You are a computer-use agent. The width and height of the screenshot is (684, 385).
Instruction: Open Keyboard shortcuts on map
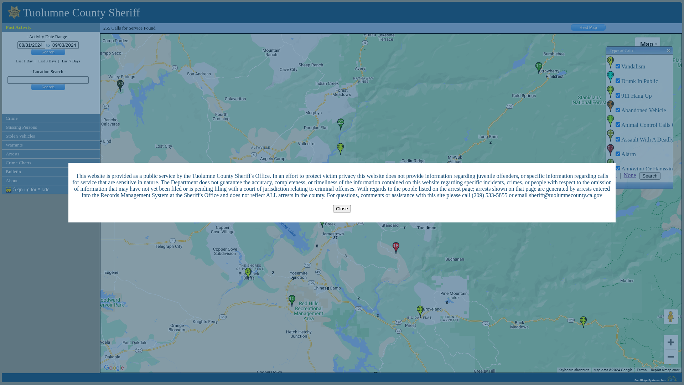pos(574,370)
